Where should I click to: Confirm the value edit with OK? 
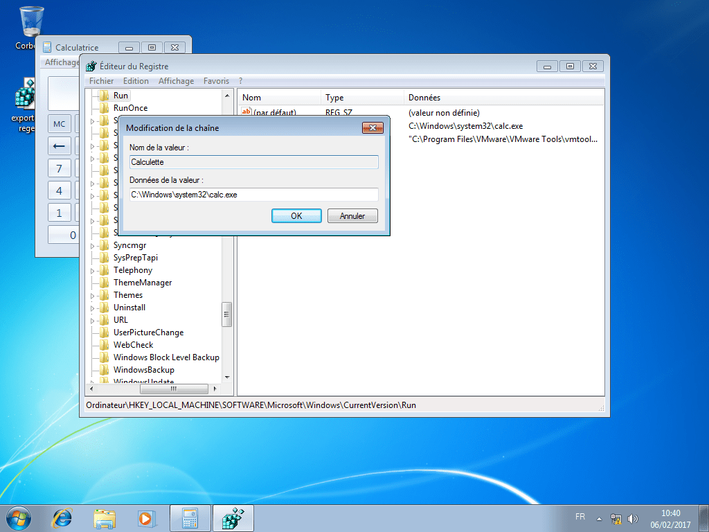pos(296,215)
